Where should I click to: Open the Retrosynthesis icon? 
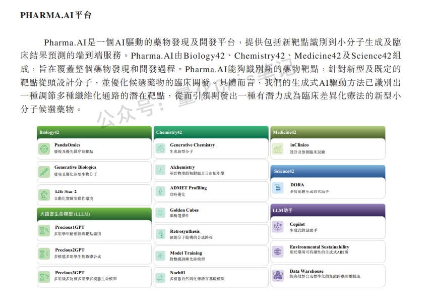pyautogui.click(x=162, y=234)
